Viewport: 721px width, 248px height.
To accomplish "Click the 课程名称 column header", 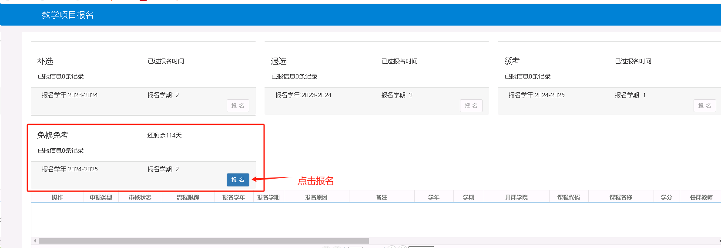I will point(621,197).
